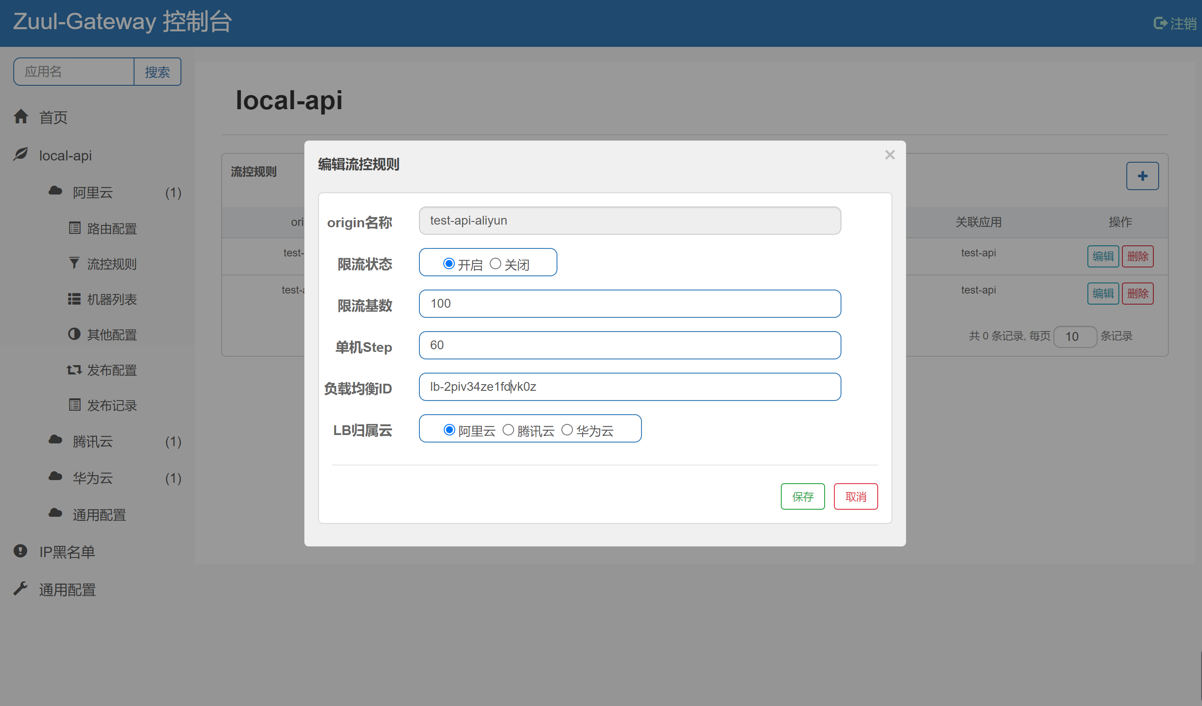Click the 流控规则 panel heading
This screenshot has width=1202, height=706.
[x=254, y=172]
